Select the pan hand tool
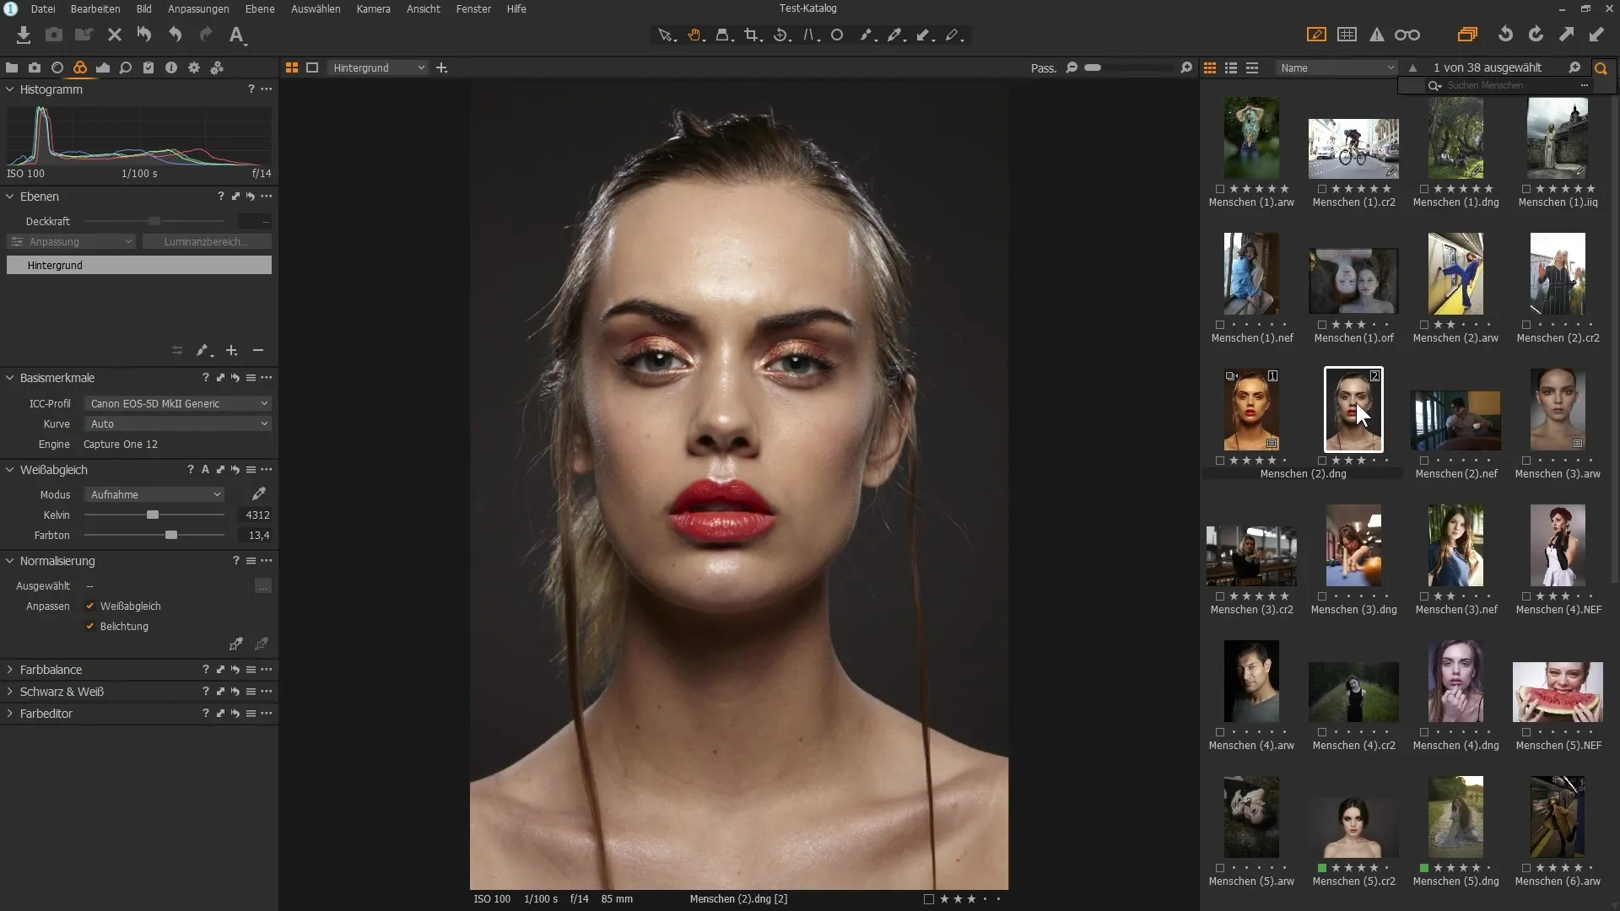Viewport: 1620px width, 911px height. pyautogui.click(x=695, y=35)
